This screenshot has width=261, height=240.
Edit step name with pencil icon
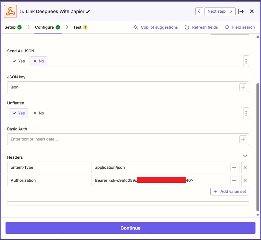[88, 11]
